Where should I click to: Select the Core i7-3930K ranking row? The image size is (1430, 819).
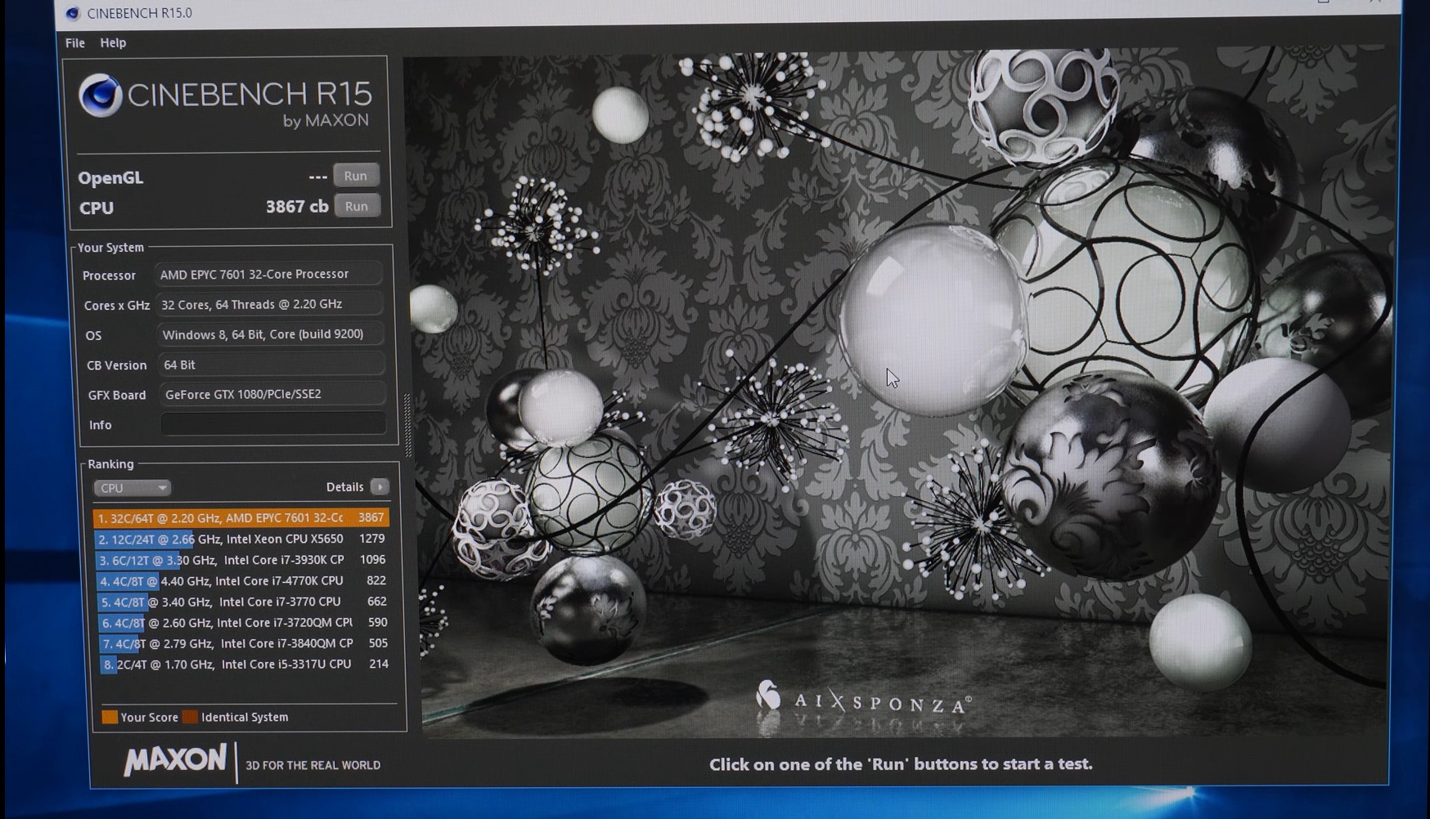tap(242, 560)
